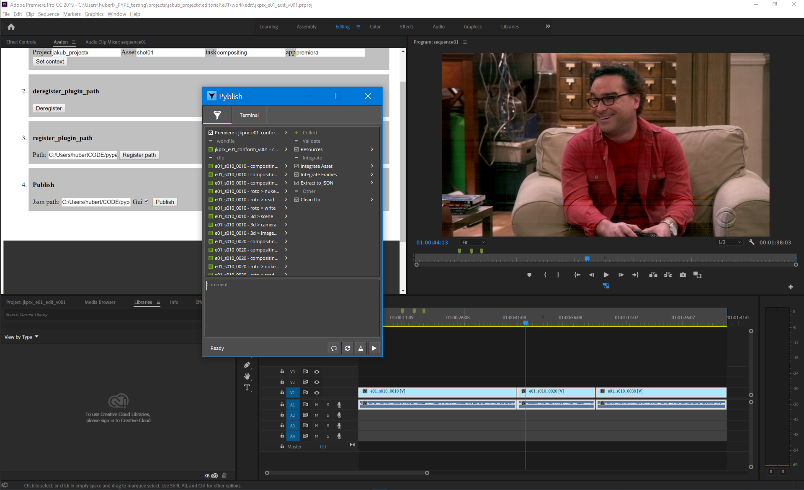Expand the Extract to JSON plugin arrow
Screen dimensions: 804x490
(x=372, y=183)
